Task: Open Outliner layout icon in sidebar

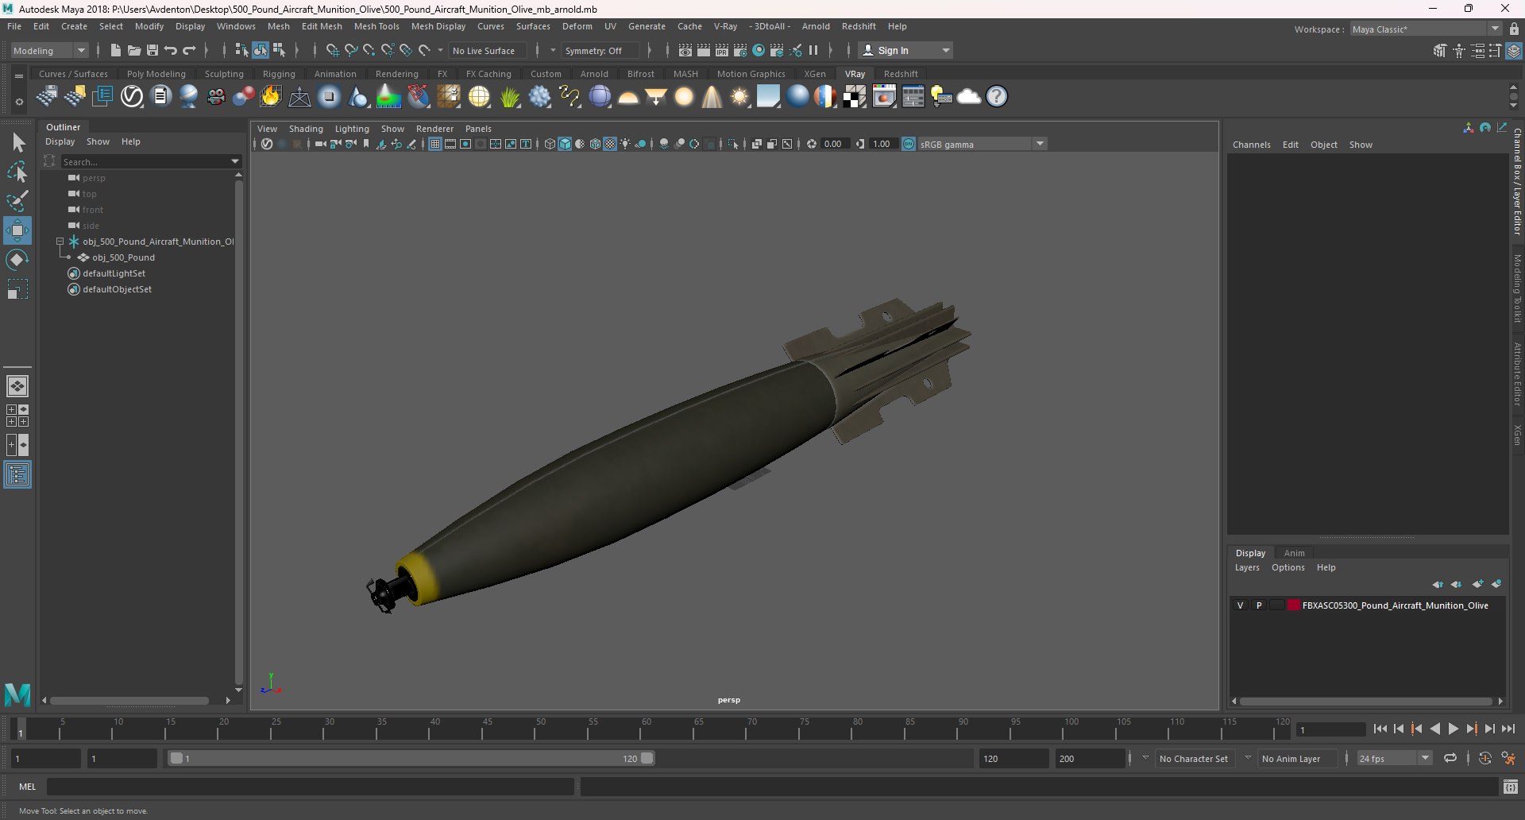Action: click(x=17, y=474)
